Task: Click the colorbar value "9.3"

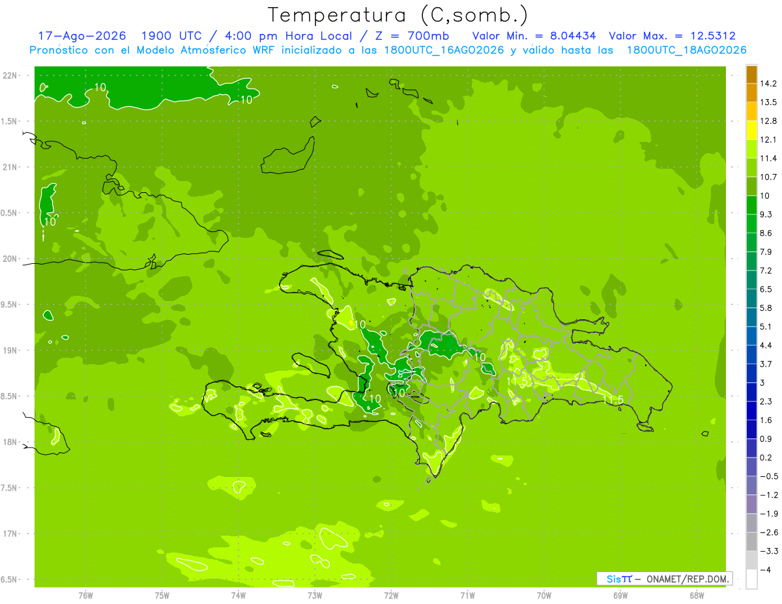Action: coord(766,214)
